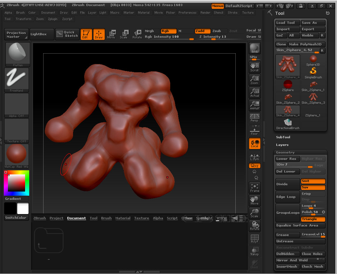Select the Rotate mode icon in top toolbar
Viewport: 337px width, 274px height.
(x=137, y=34)
